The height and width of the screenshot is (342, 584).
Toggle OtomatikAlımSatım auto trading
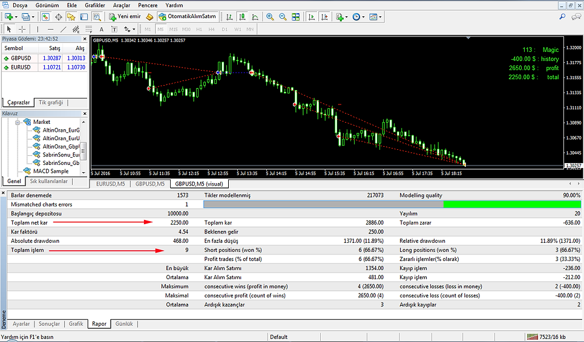(188, 17)
